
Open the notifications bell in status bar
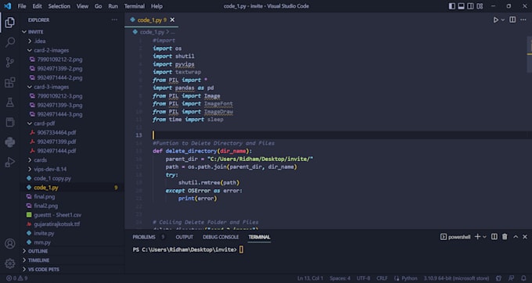[523, 278]
